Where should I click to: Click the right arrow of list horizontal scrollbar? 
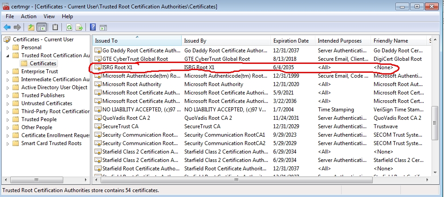428,180
